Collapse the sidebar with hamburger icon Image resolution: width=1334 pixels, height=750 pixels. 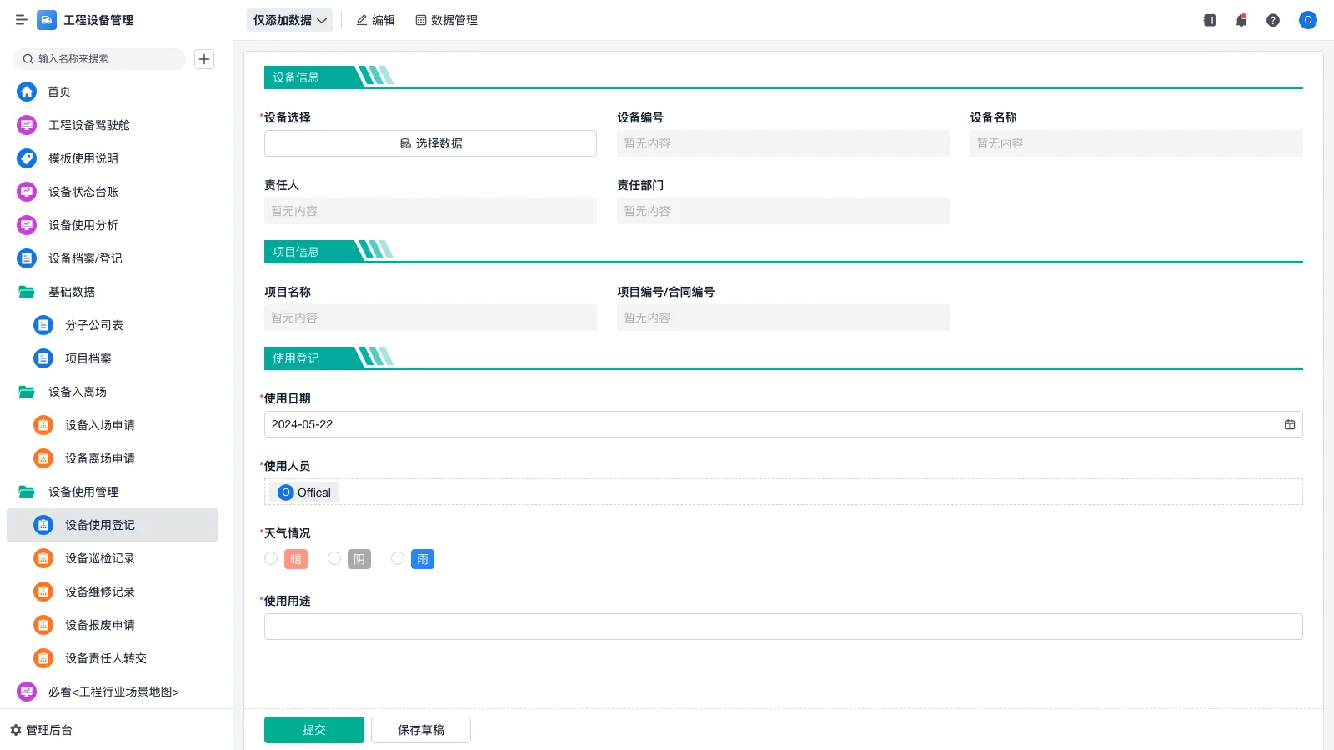pyautogui.click(x=21, y=20)
